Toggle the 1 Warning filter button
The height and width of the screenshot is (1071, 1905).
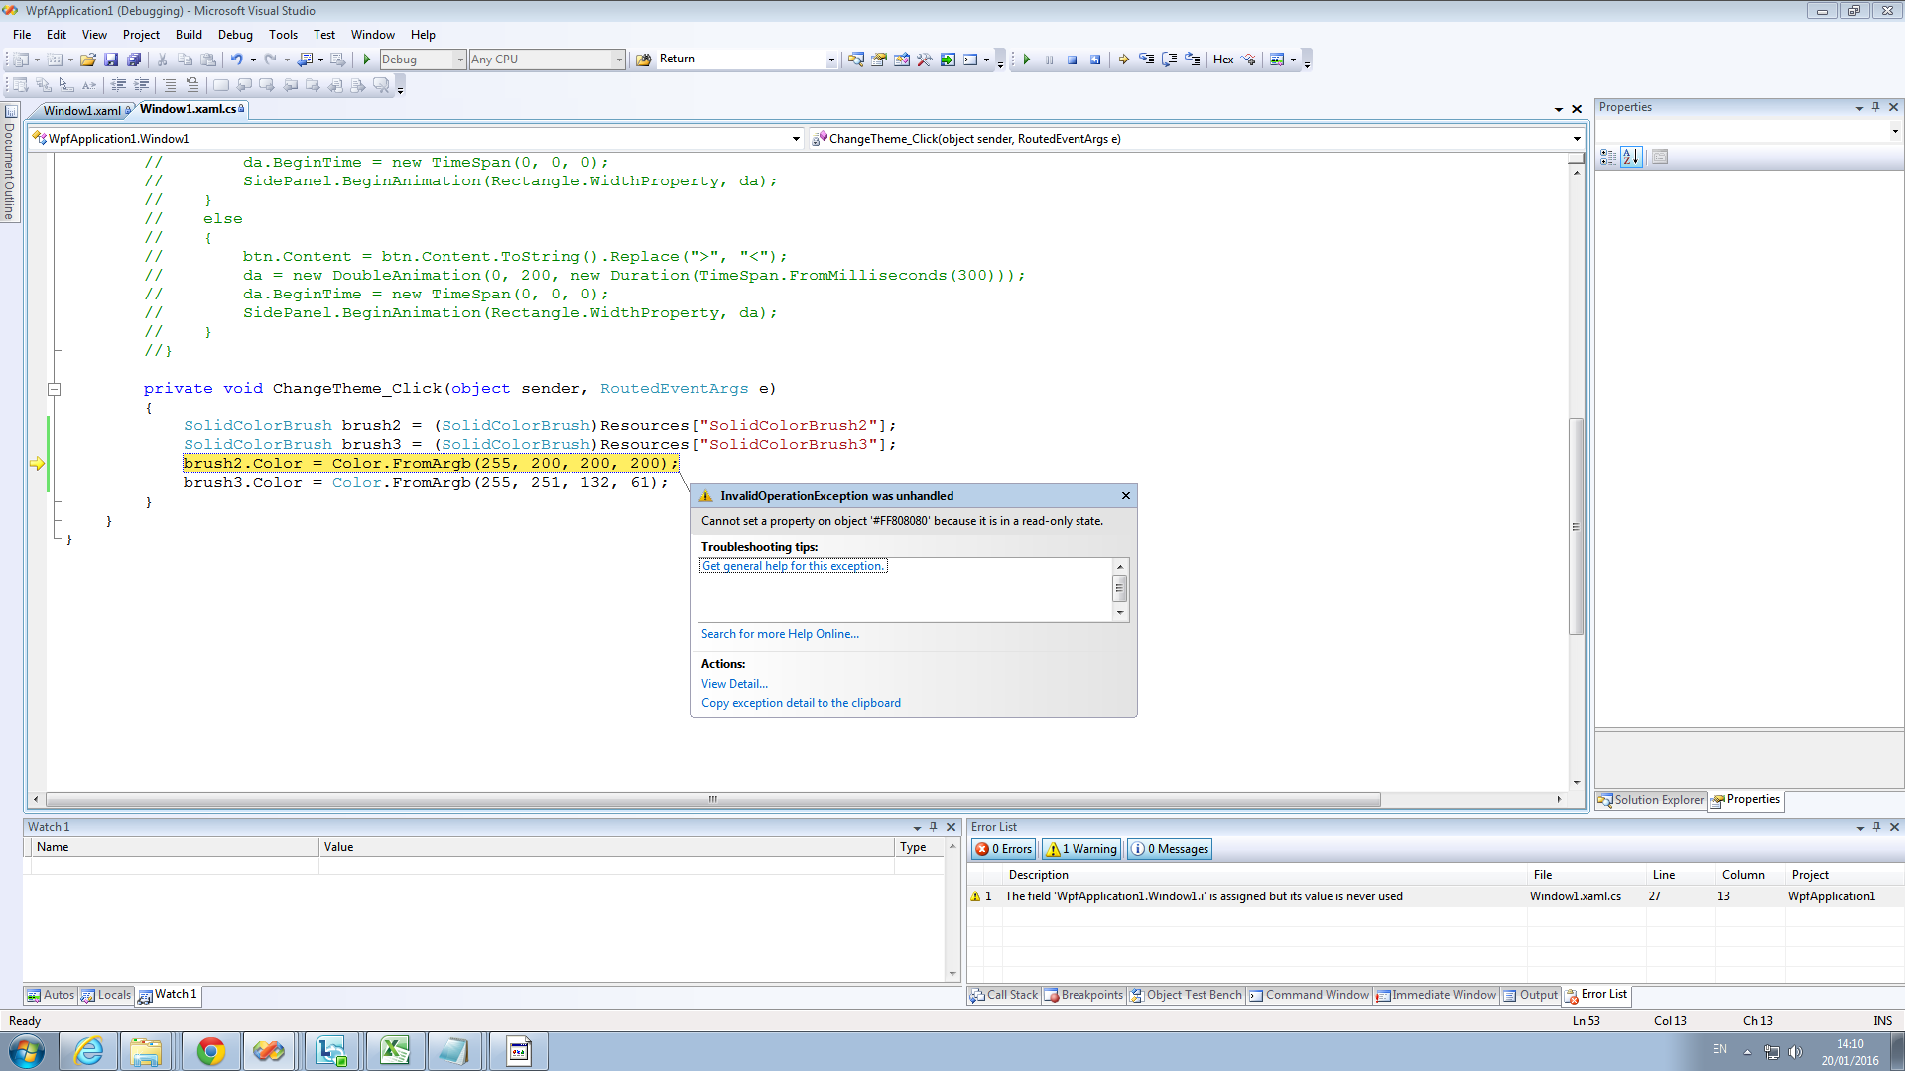1081,849
